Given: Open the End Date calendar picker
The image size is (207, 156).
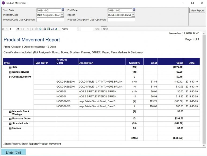Looking at the screenshot, I should (x=134, y=10).
